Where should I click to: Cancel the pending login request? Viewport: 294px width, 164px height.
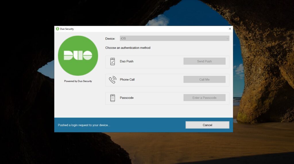207,125
